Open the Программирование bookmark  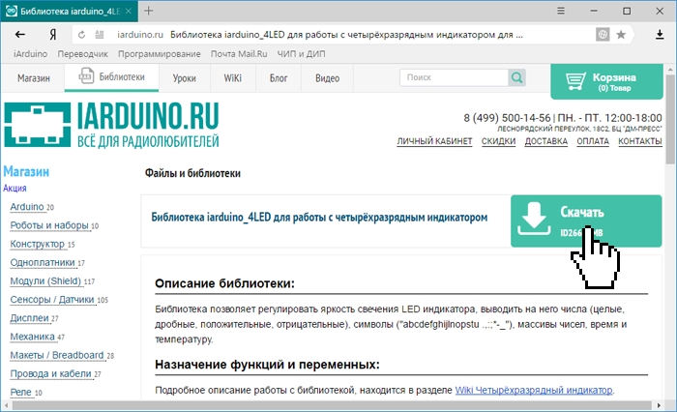pos(160,54)
